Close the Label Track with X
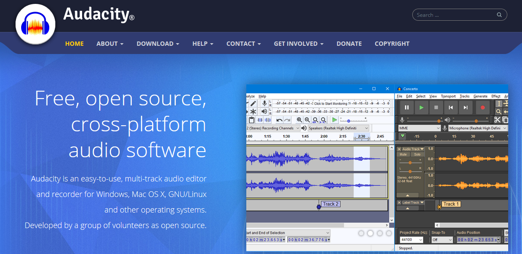Viewport: 522px width, 254px height. 399,203
